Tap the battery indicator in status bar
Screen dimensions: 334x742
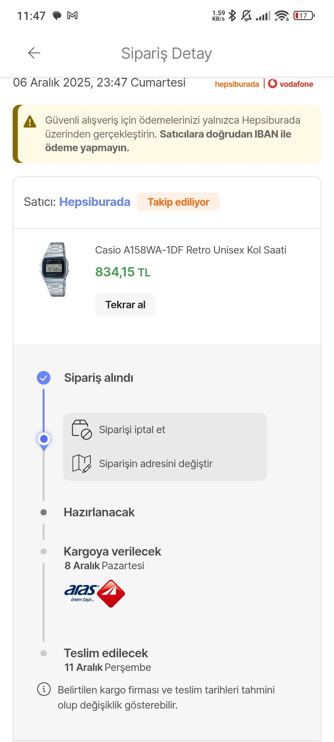[x=304, y=15]
